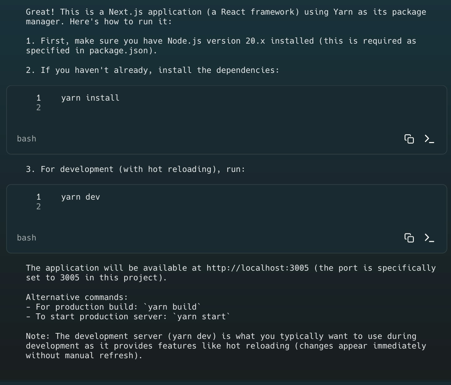
Task: Run yarn install in the terminal
Action: [429, 139]
